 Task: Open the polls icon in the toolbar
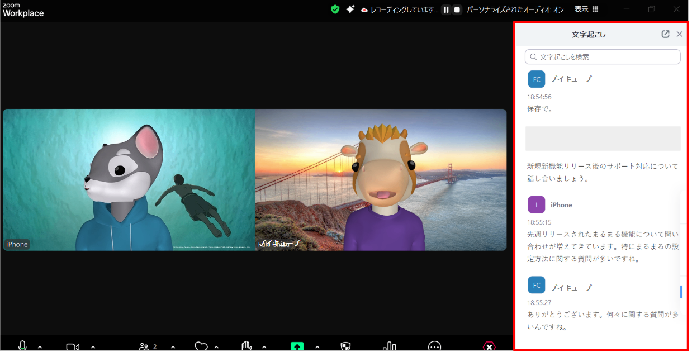coord(389,346)
